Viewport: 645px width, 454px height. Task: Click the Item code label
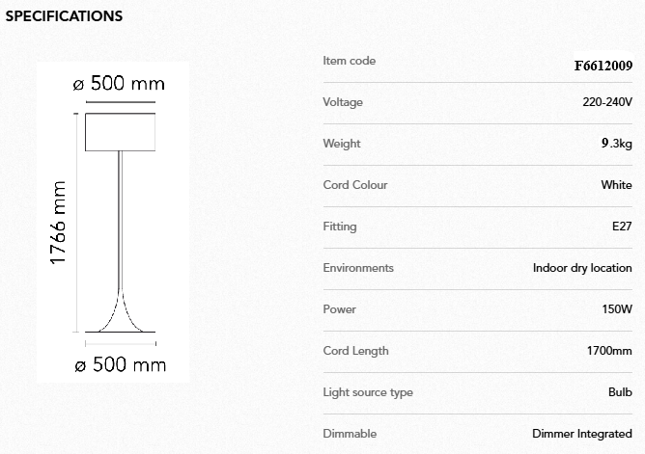pos(350,61)
